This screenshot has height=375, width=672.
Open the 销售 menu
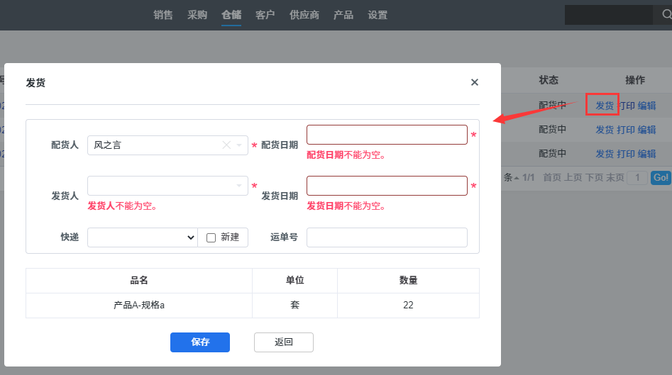163,15
